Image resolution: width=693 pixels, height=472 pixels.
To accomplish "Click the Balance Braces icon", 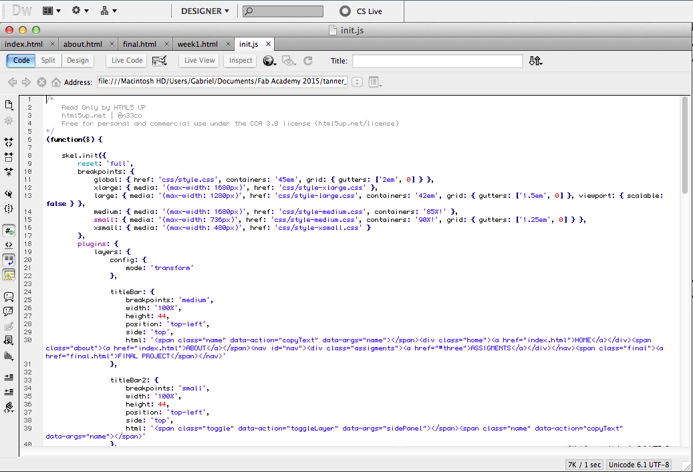I will click(x=9, y=209).
